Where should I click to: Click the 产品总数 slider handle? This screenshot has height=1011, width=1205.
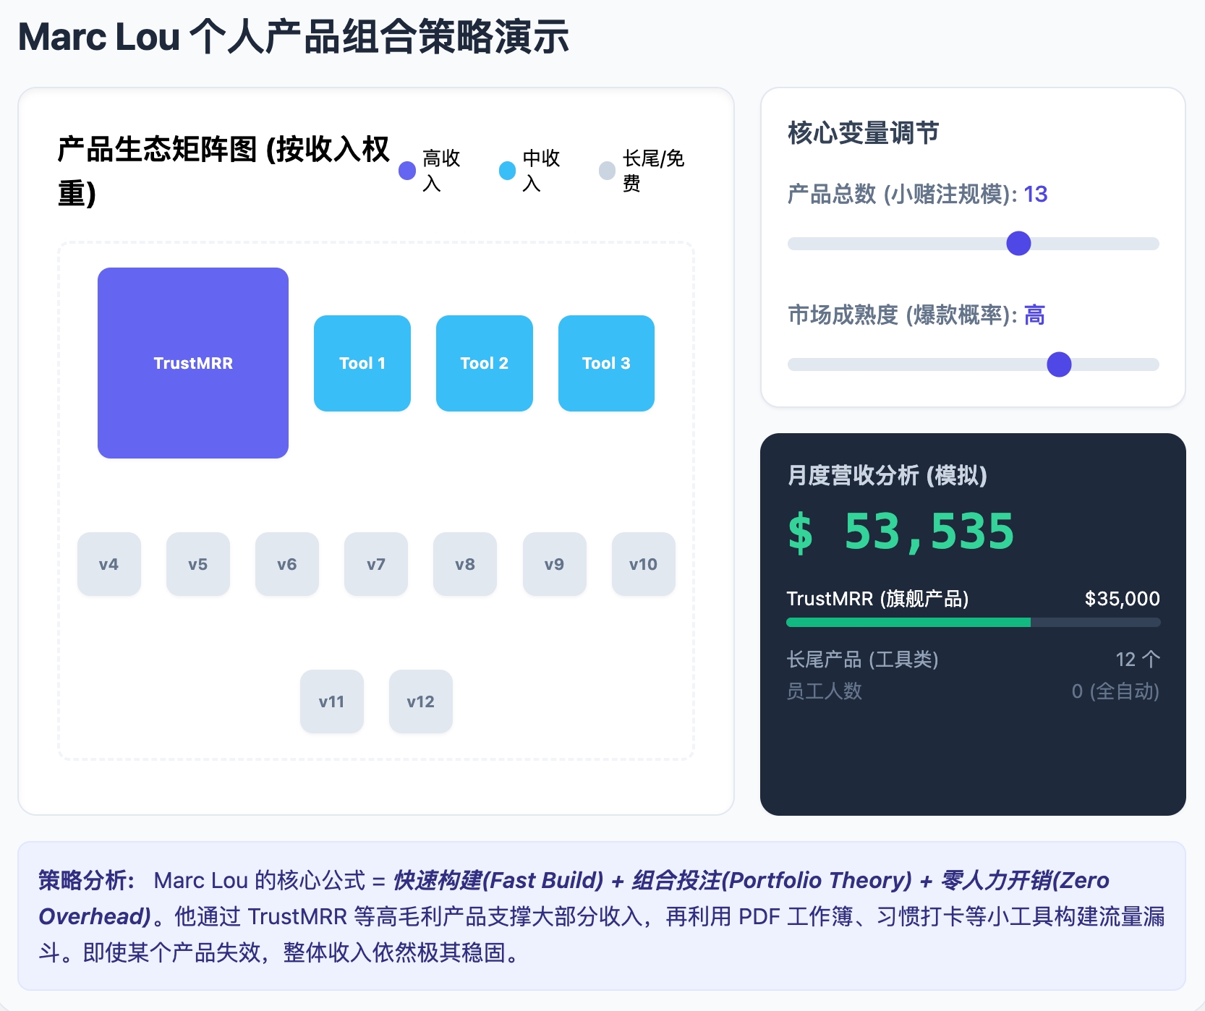(1018, 244)
